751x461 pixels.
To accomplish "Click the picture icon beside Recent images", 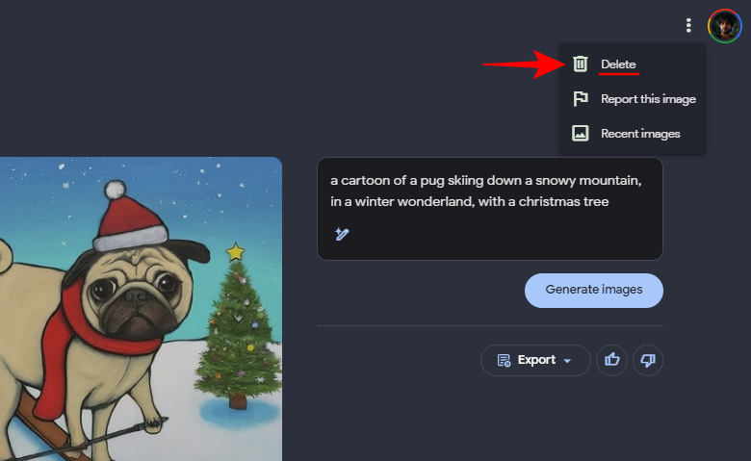I will (x=580, y=133).
